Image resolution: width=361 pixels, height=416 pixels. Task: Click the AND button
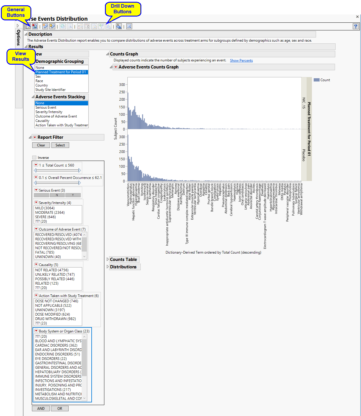pos(41,409)
